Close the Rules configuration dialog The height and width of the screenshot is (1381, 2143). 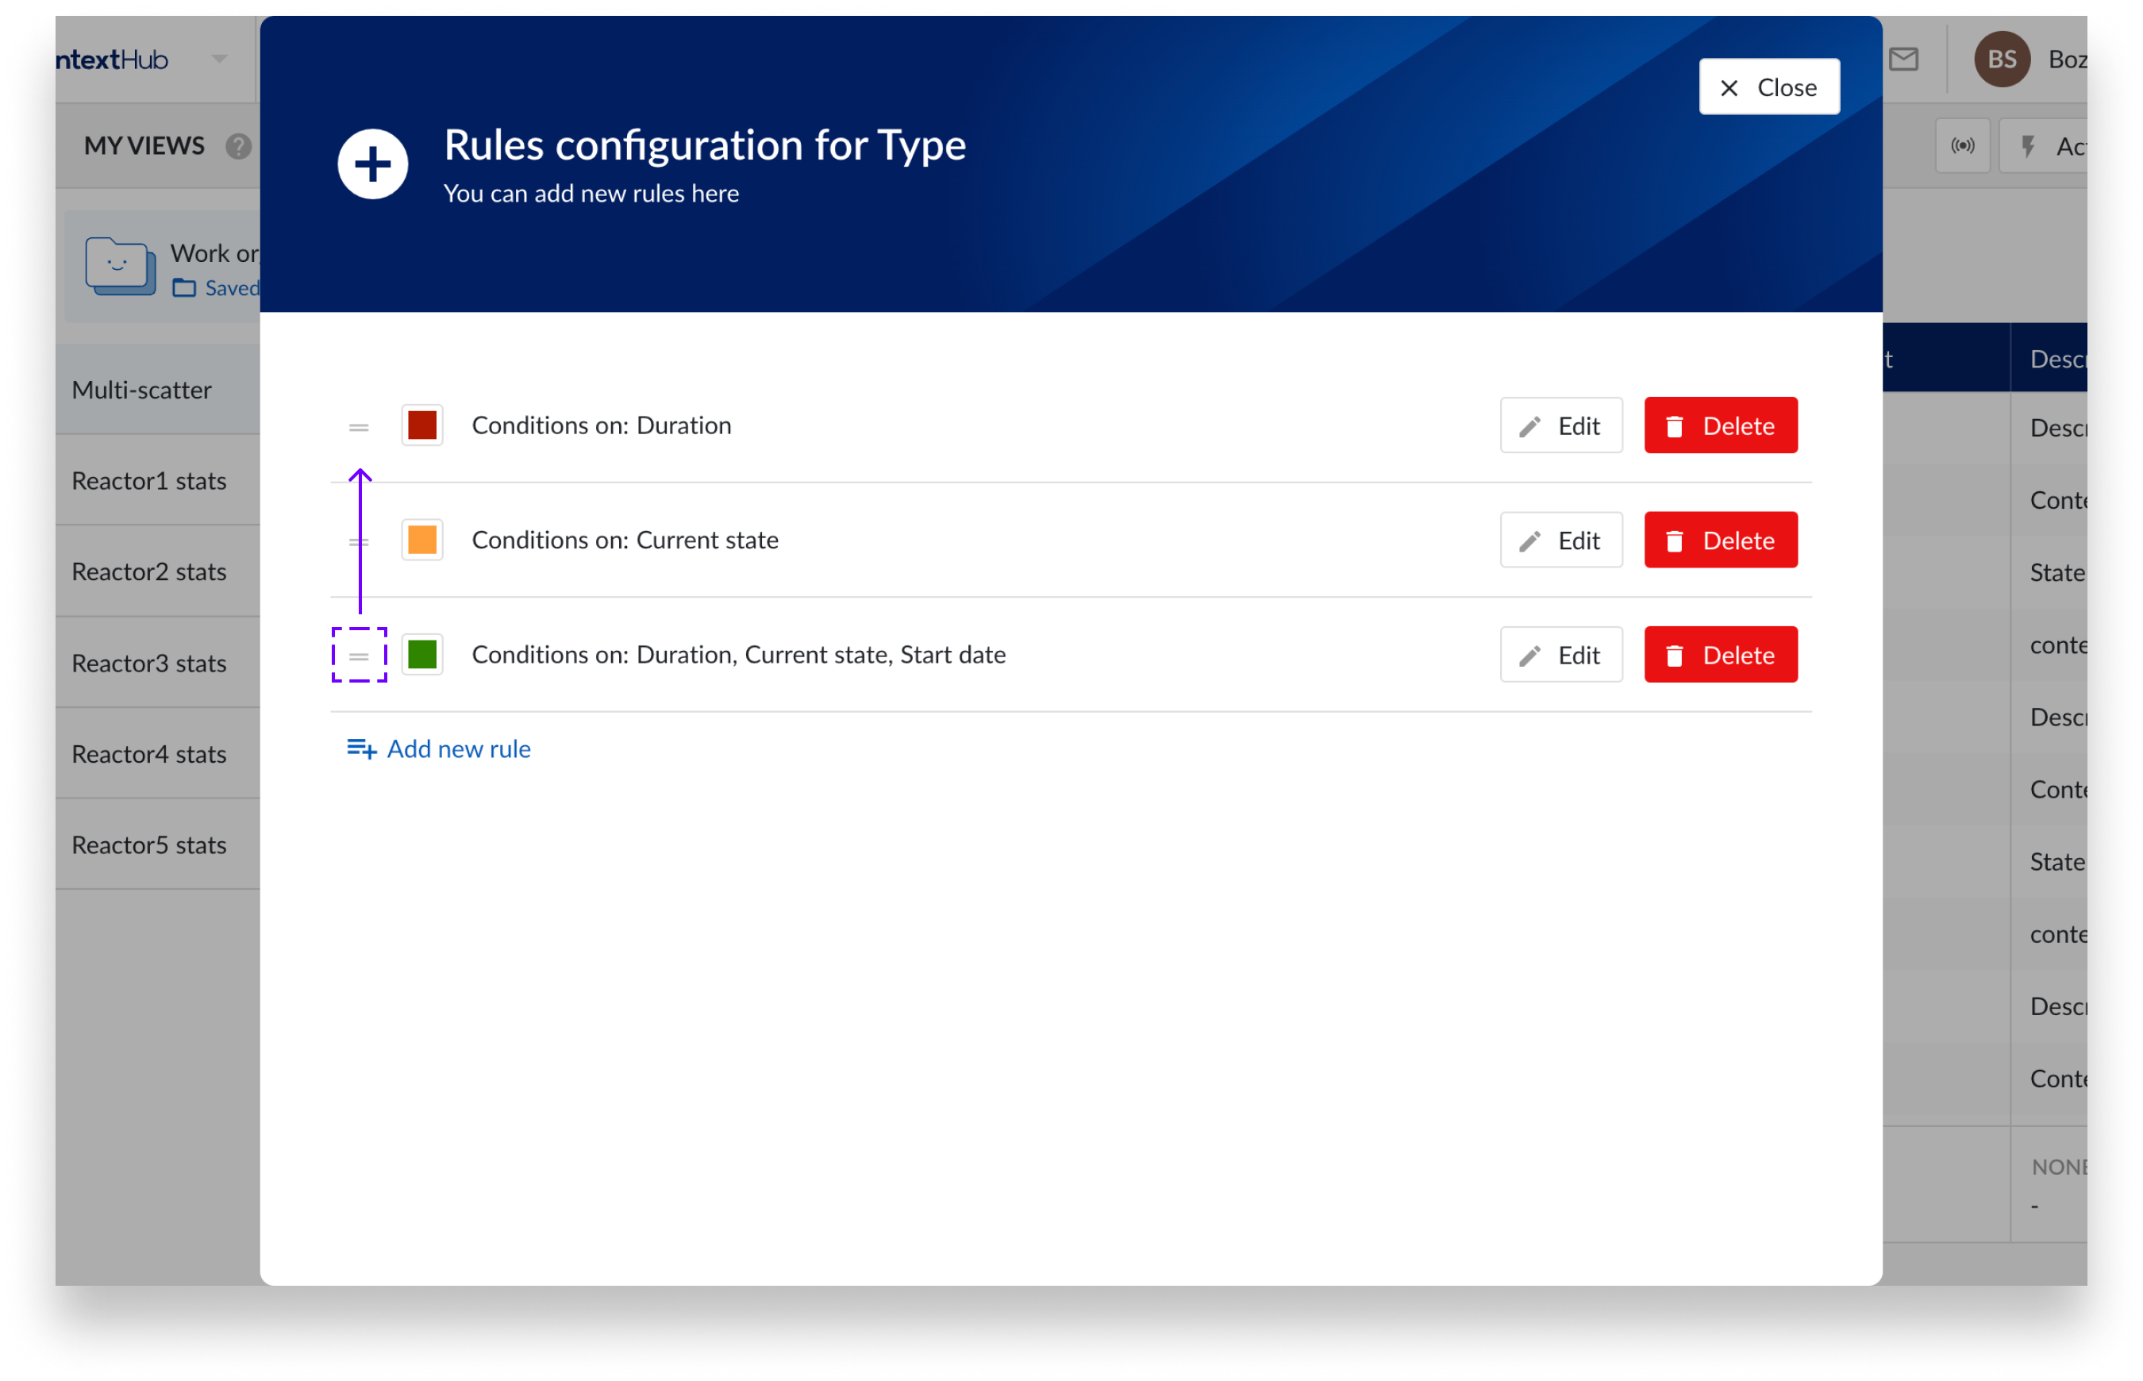[x=1768, y=87]
